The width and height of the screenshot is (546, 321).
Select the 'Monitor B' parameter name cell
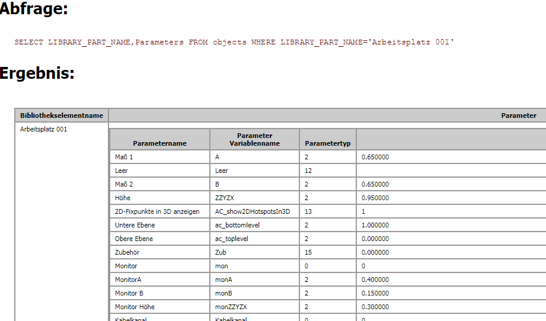click(160, 293)
